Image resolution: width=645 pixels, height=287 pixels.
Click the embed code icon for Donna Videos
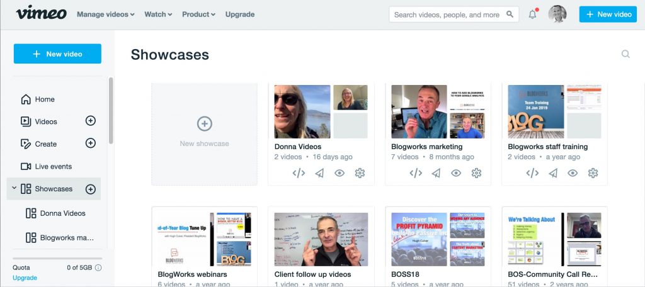tap(299, 173)
